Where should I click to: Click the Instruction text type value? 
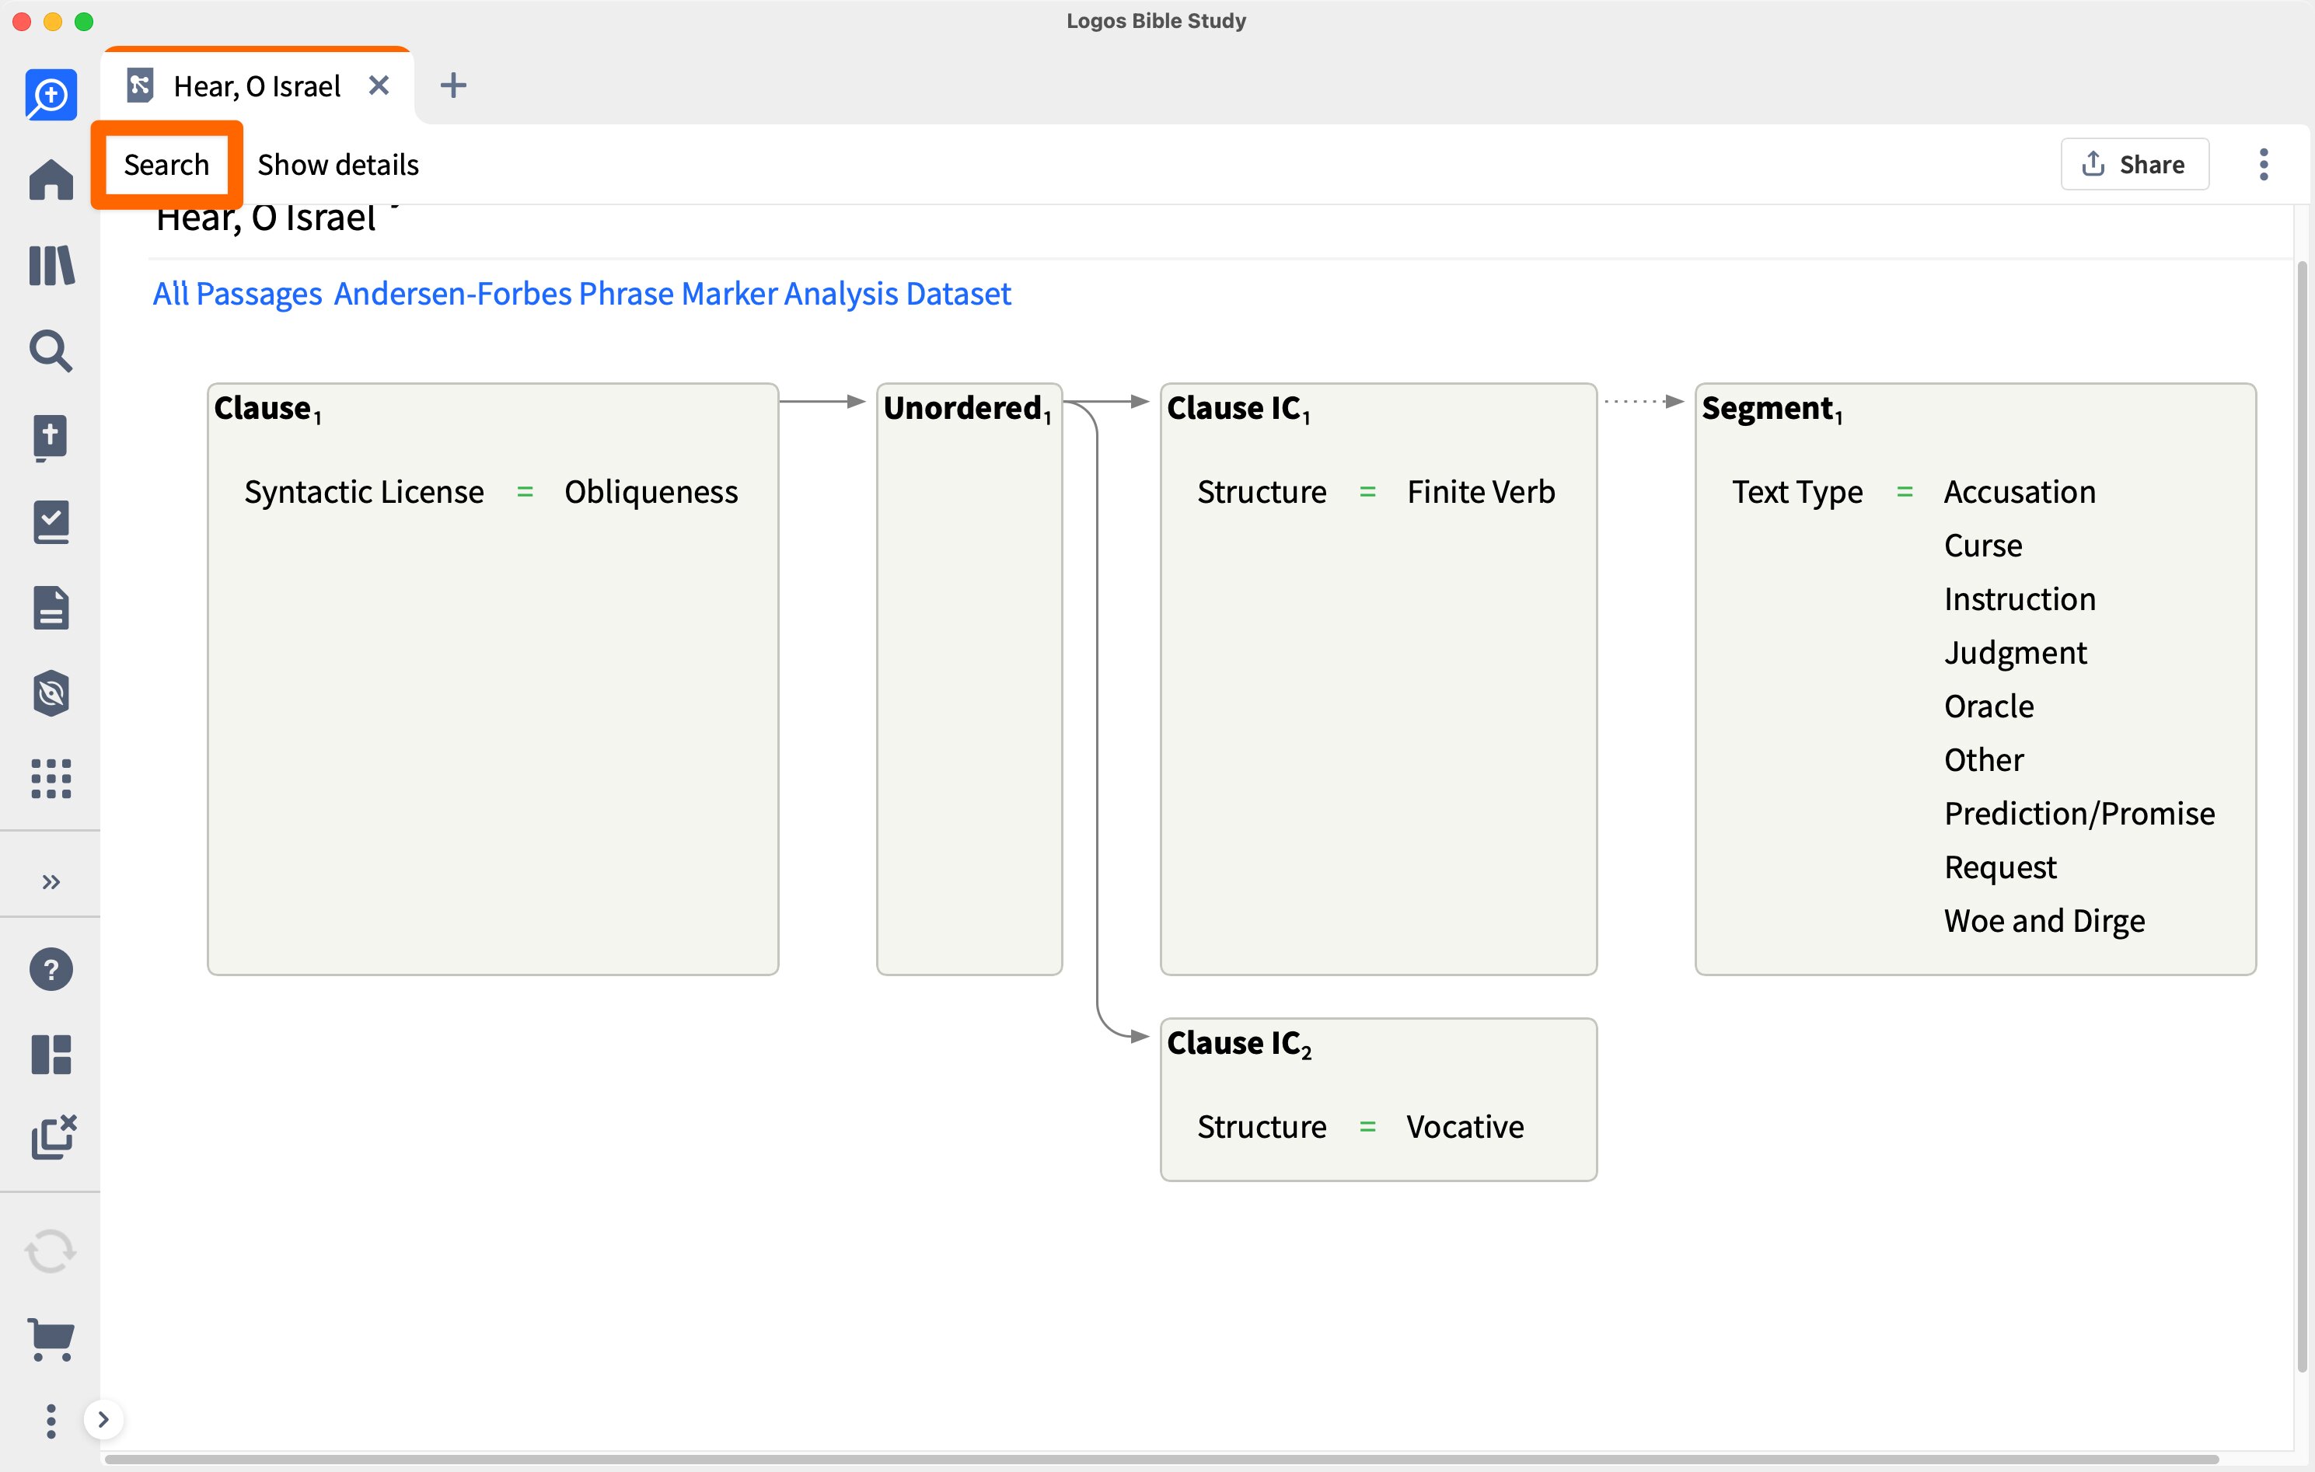click(x=2020, y=599)
